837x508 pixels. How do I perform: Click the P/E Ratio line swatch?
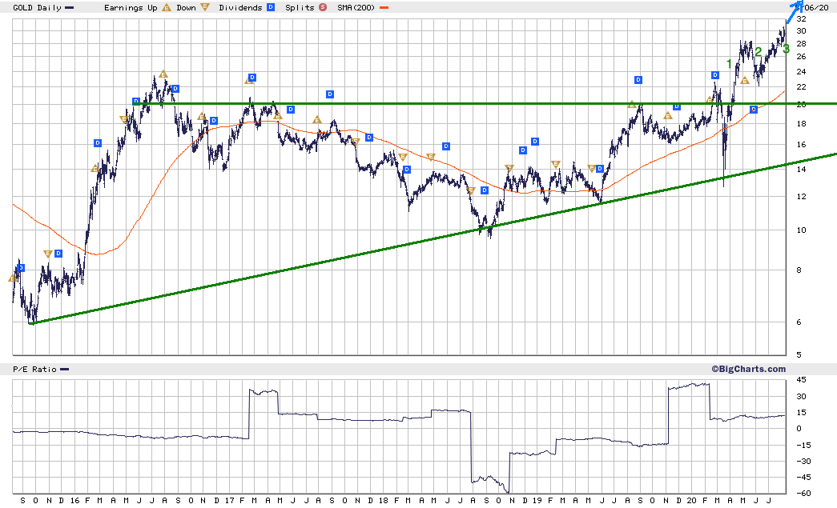(x=65, y=370)
